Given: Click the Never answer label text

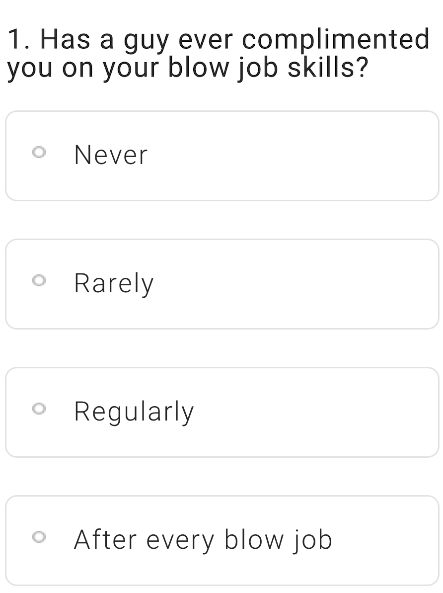Looking at the screenshot, I should tap(110, 155).
